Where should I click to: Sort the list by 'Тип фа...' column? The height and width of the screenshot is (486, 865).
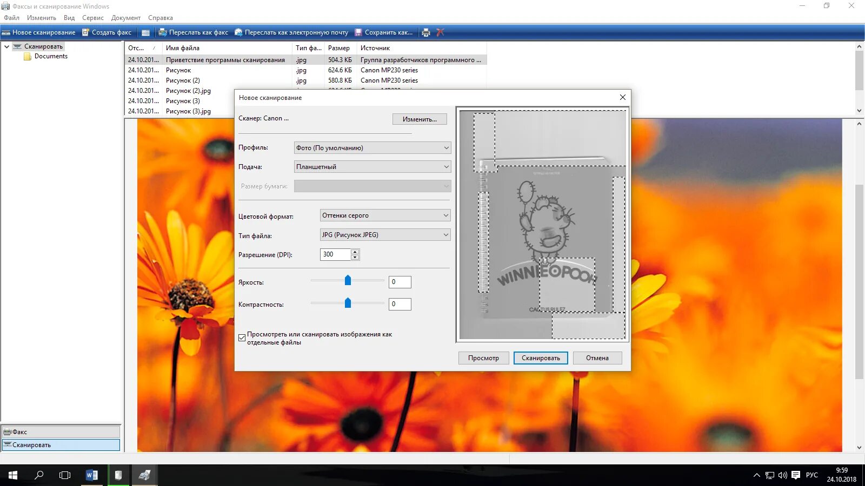(x=308, y=48)
